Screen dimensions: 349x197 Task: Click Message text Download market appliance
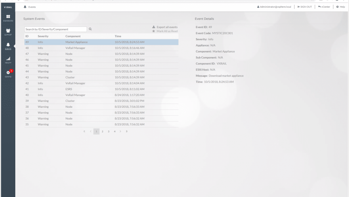(x=226, y=76)
